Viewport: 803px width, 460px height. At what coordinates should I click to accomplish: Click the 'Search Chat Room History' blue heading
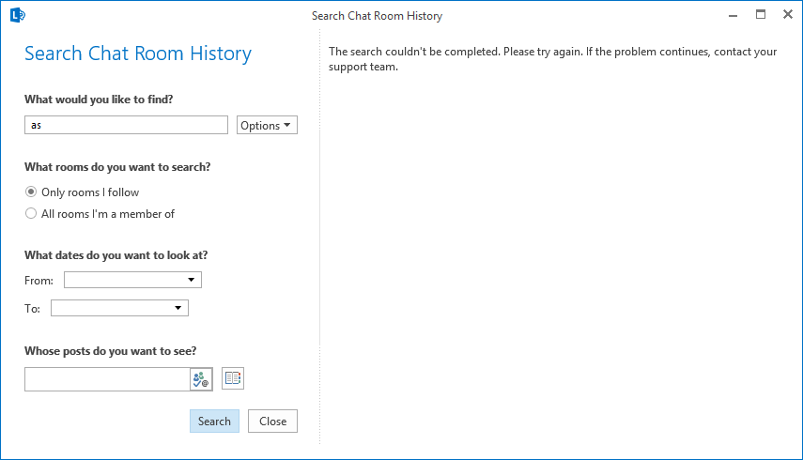[x=138, y=54]
